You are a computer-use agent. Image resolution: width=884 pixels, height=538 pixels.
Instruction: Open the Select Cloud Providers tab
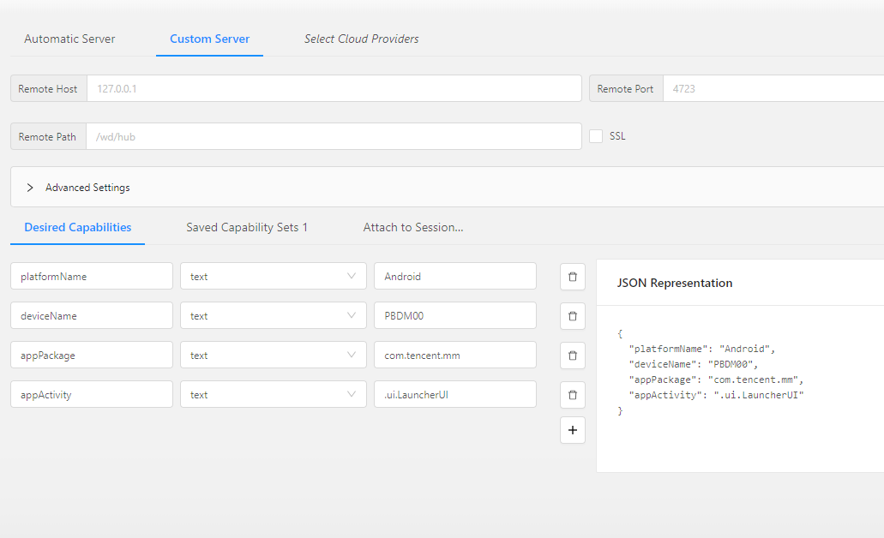pos(361,39)
